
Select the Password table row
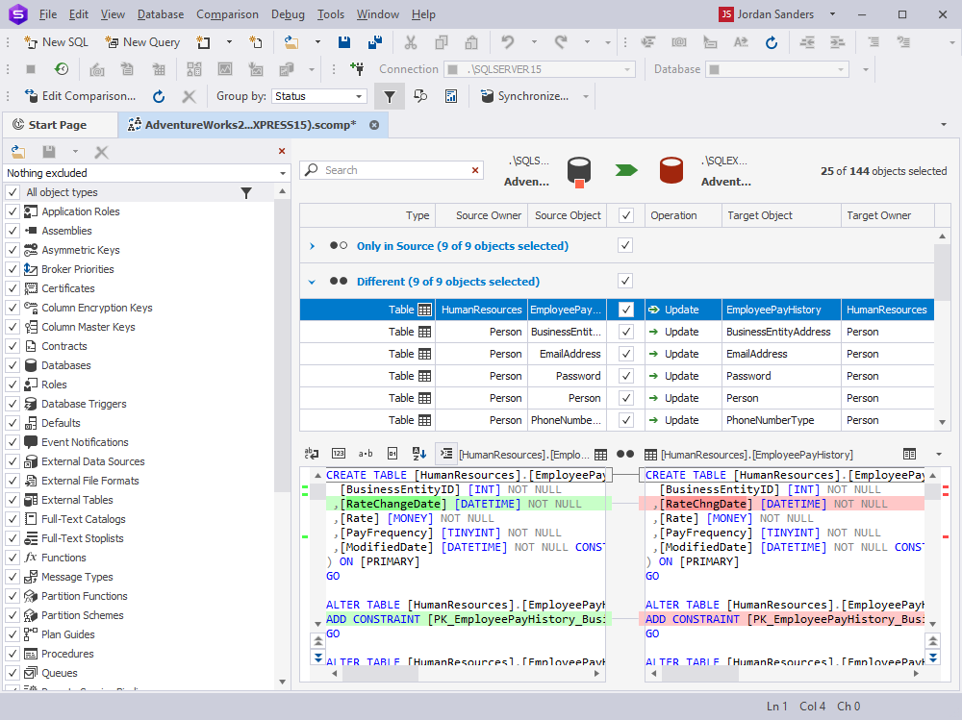pyautogui.click(x=617, y=376)
